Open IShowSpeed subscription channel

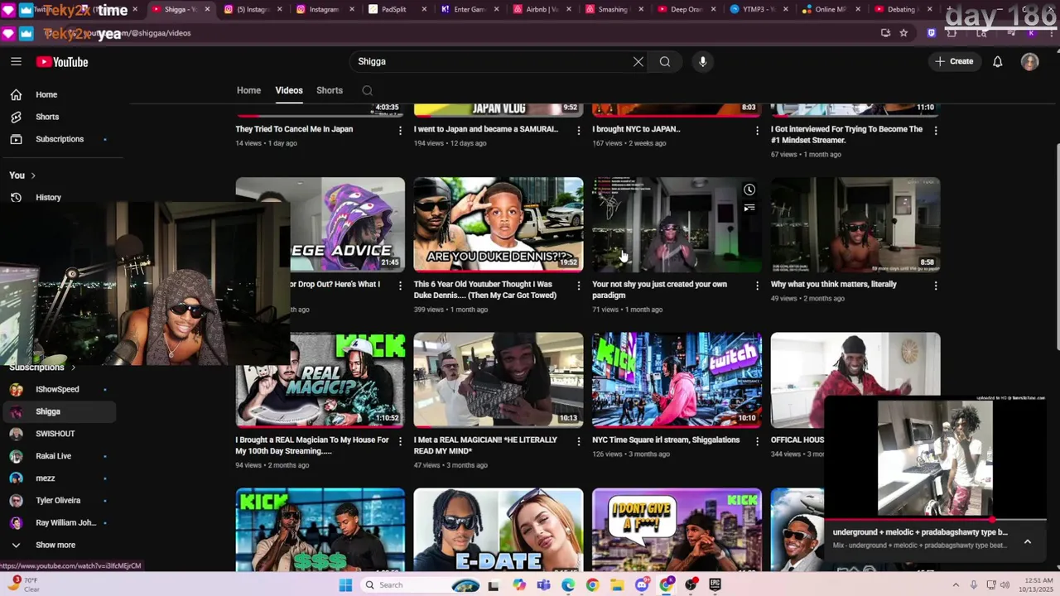pyautogui.click(x=58, y=389)
